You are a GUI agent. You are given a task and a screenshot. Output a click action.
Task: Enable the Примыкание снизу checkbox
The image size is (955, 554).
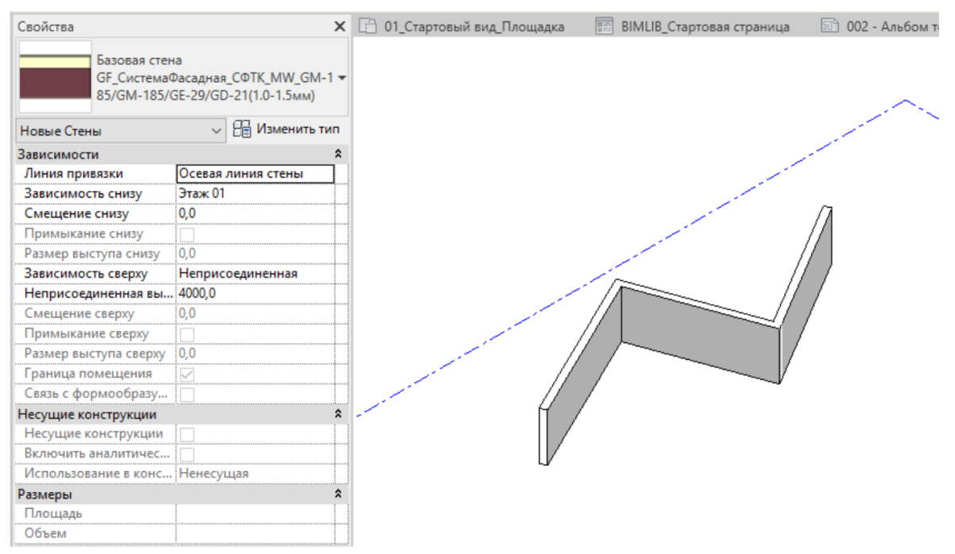(186, 234)
